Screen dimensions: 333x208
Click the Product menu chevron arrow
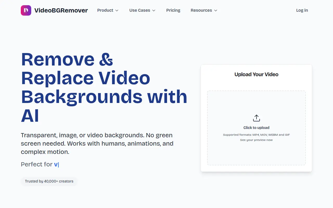point(117,10)
